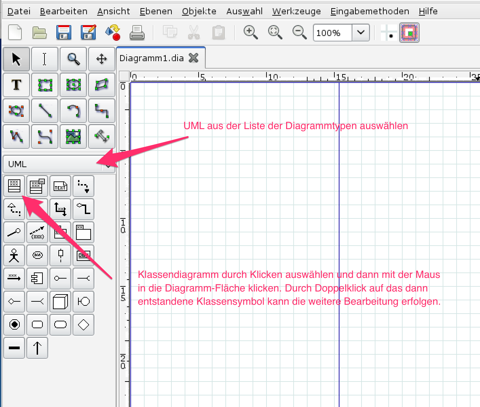Pick the UML Lifeline shape
480x407 pixels.
60,255
